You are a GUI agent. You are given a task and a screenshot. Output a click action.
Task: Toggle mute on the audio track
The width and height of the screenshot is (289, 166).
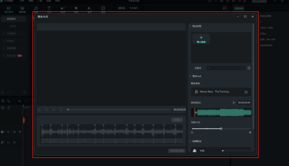point(14,142)
